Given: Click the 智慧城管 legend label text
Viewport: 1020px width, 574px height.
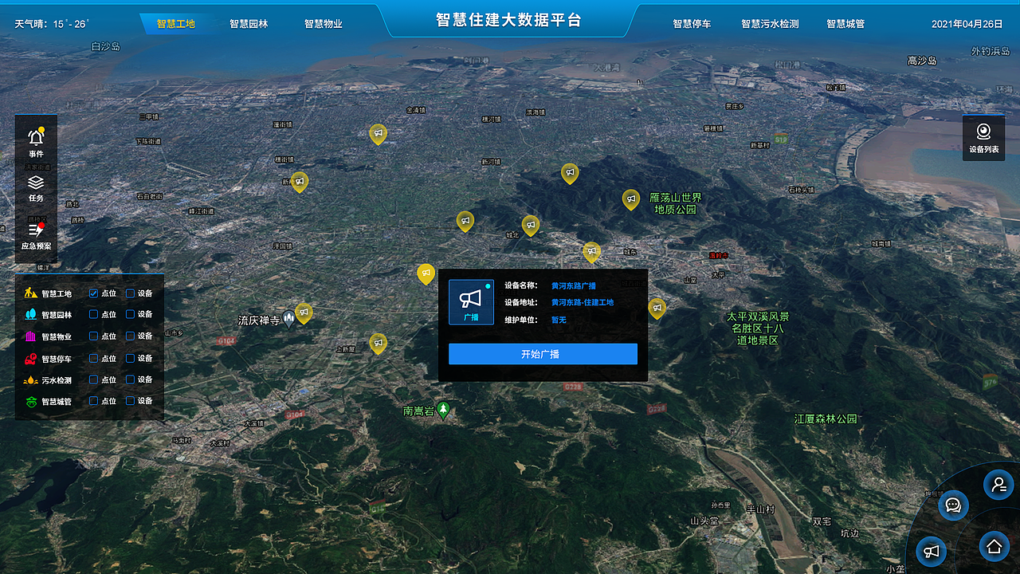Looking at the screenshot, I should 57,402.
